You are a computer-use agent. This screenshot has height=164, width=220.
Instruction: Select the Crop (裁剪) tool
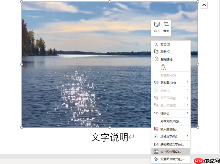coord(166,27)
